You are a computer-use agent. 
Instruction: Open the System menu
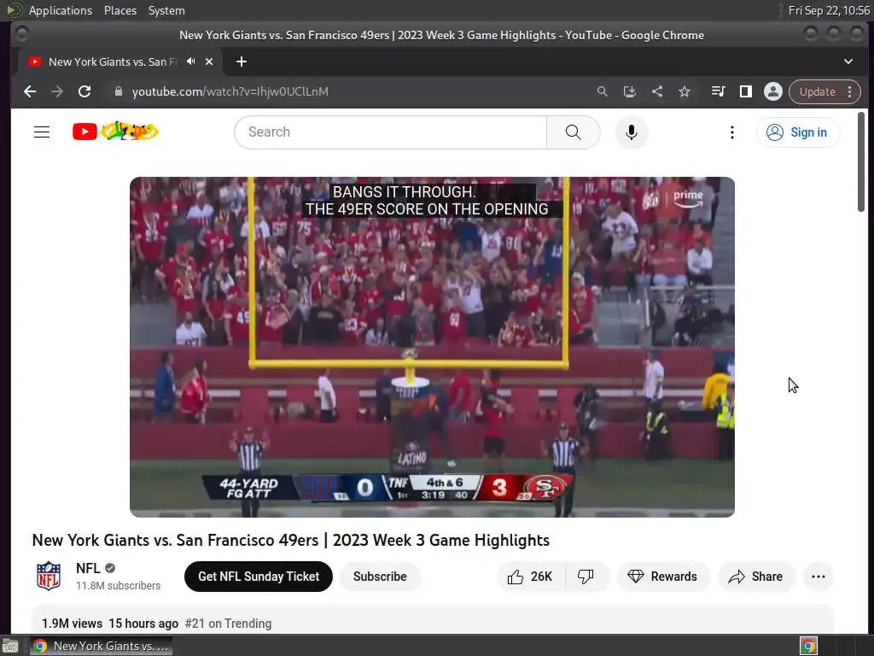tap(166, 10)
